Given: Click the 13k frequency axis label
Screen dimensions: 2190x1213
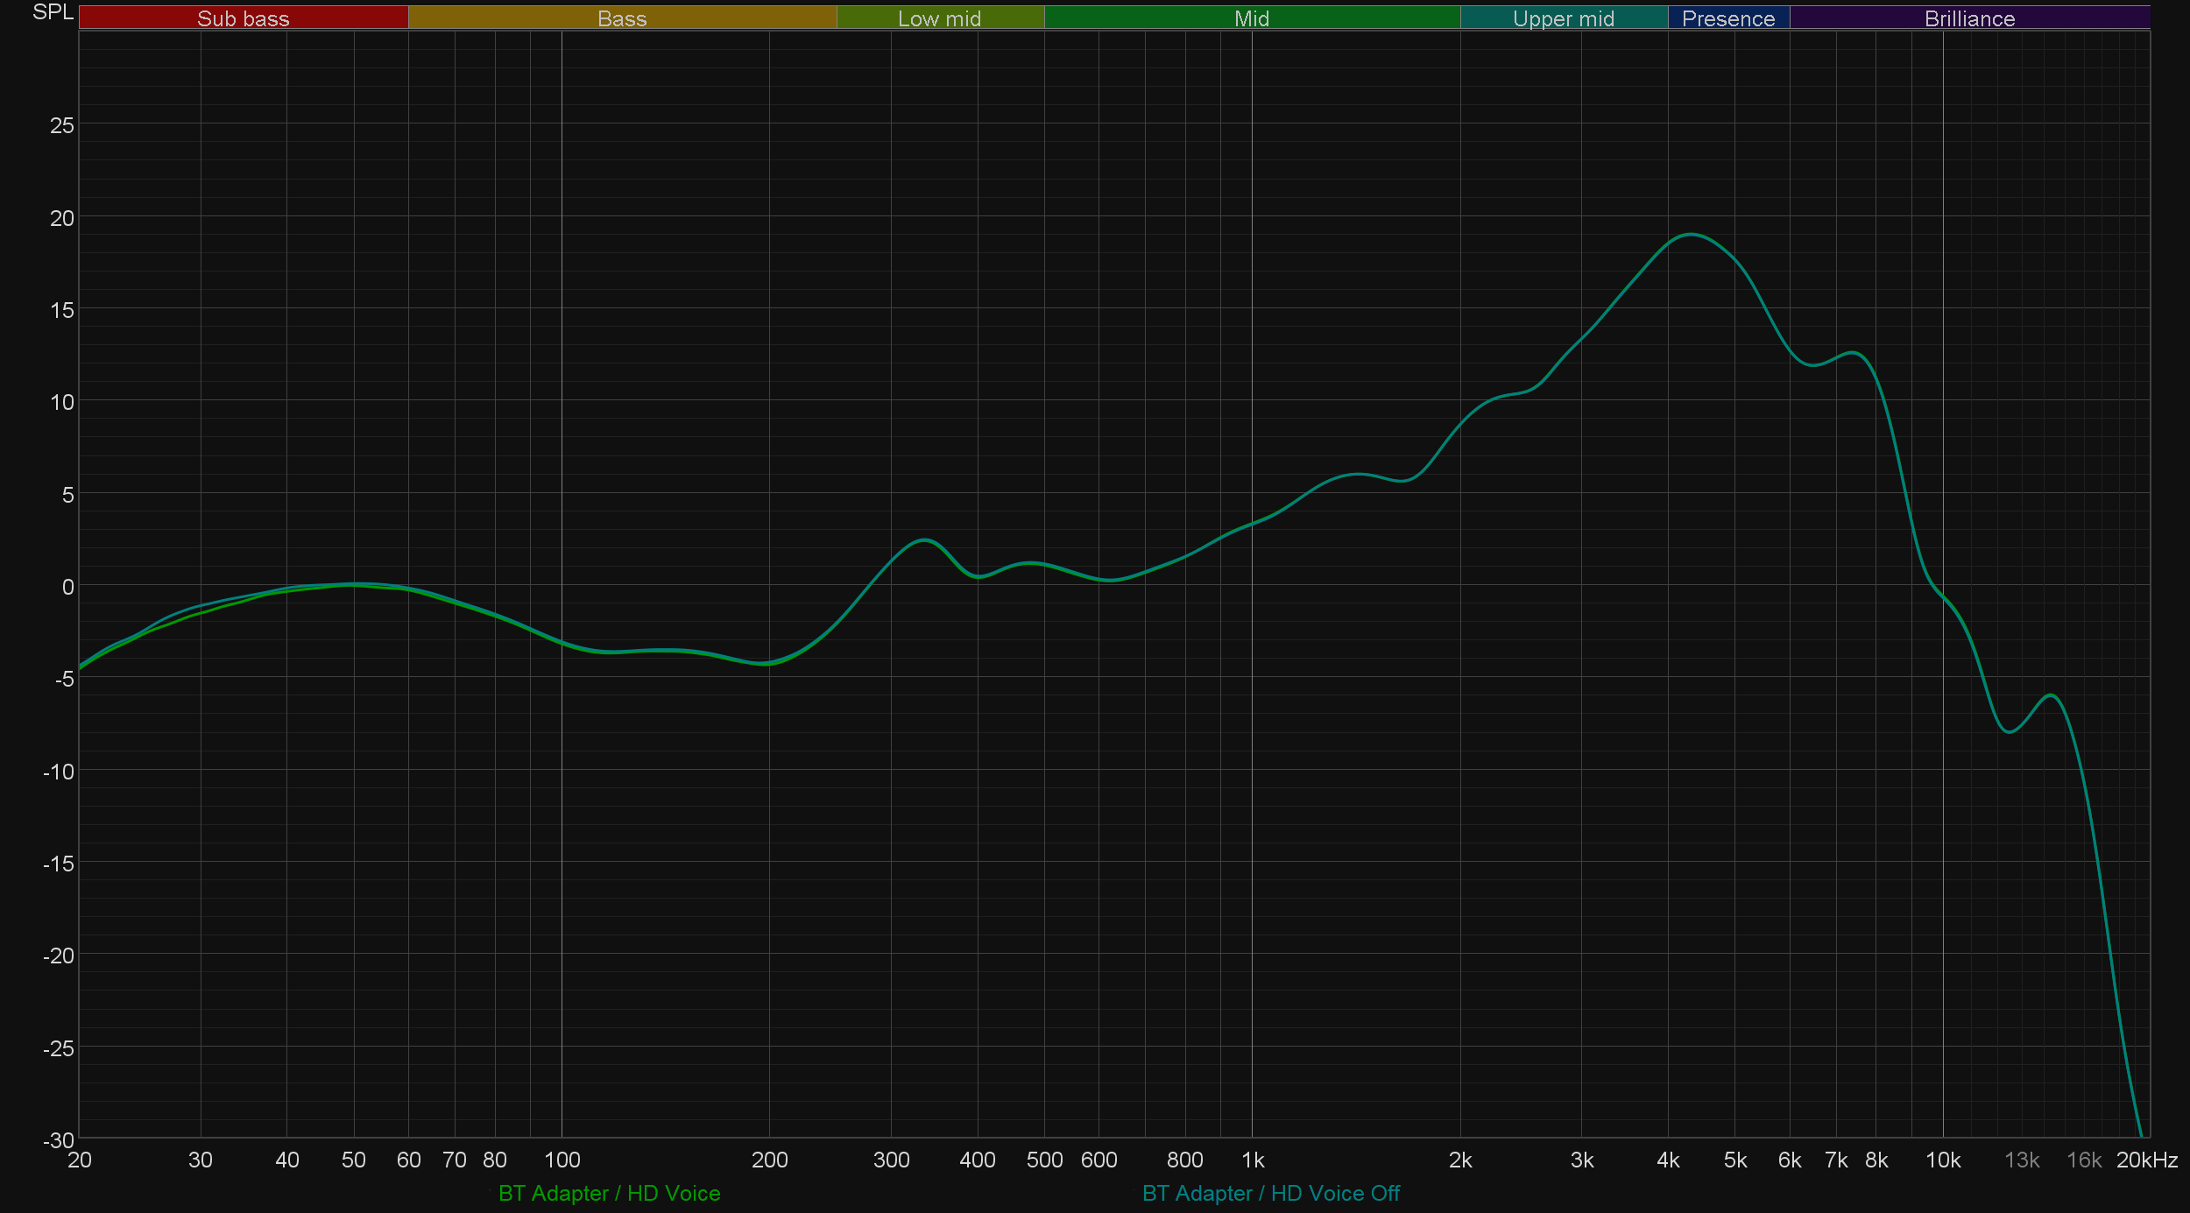Looking at the screenshot, I should point(2022,1160).
